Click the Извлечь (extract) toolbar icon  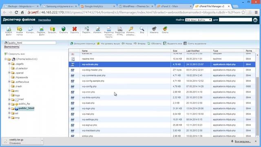point(154,30)
